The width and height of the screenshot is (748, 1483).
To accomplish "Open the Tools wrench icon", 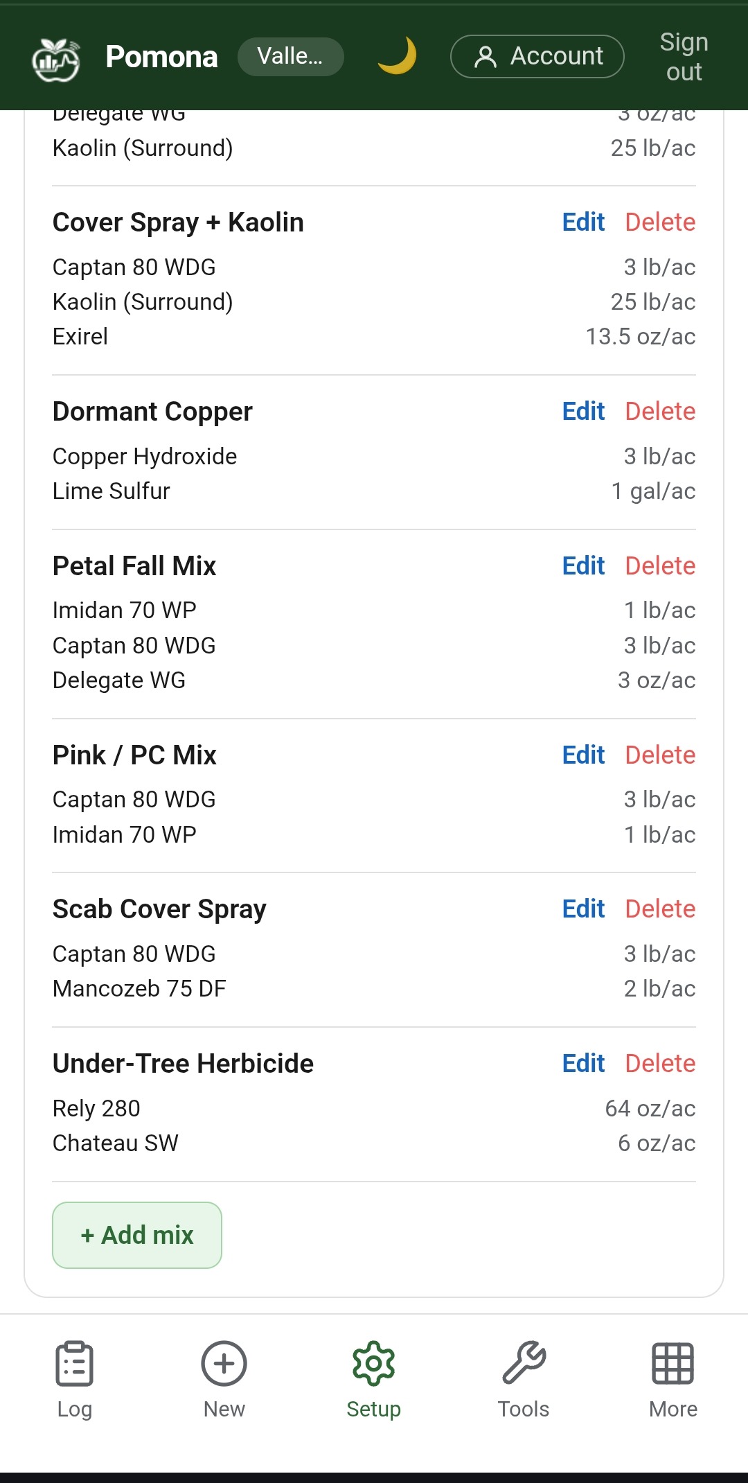I will coord(524,1364).
